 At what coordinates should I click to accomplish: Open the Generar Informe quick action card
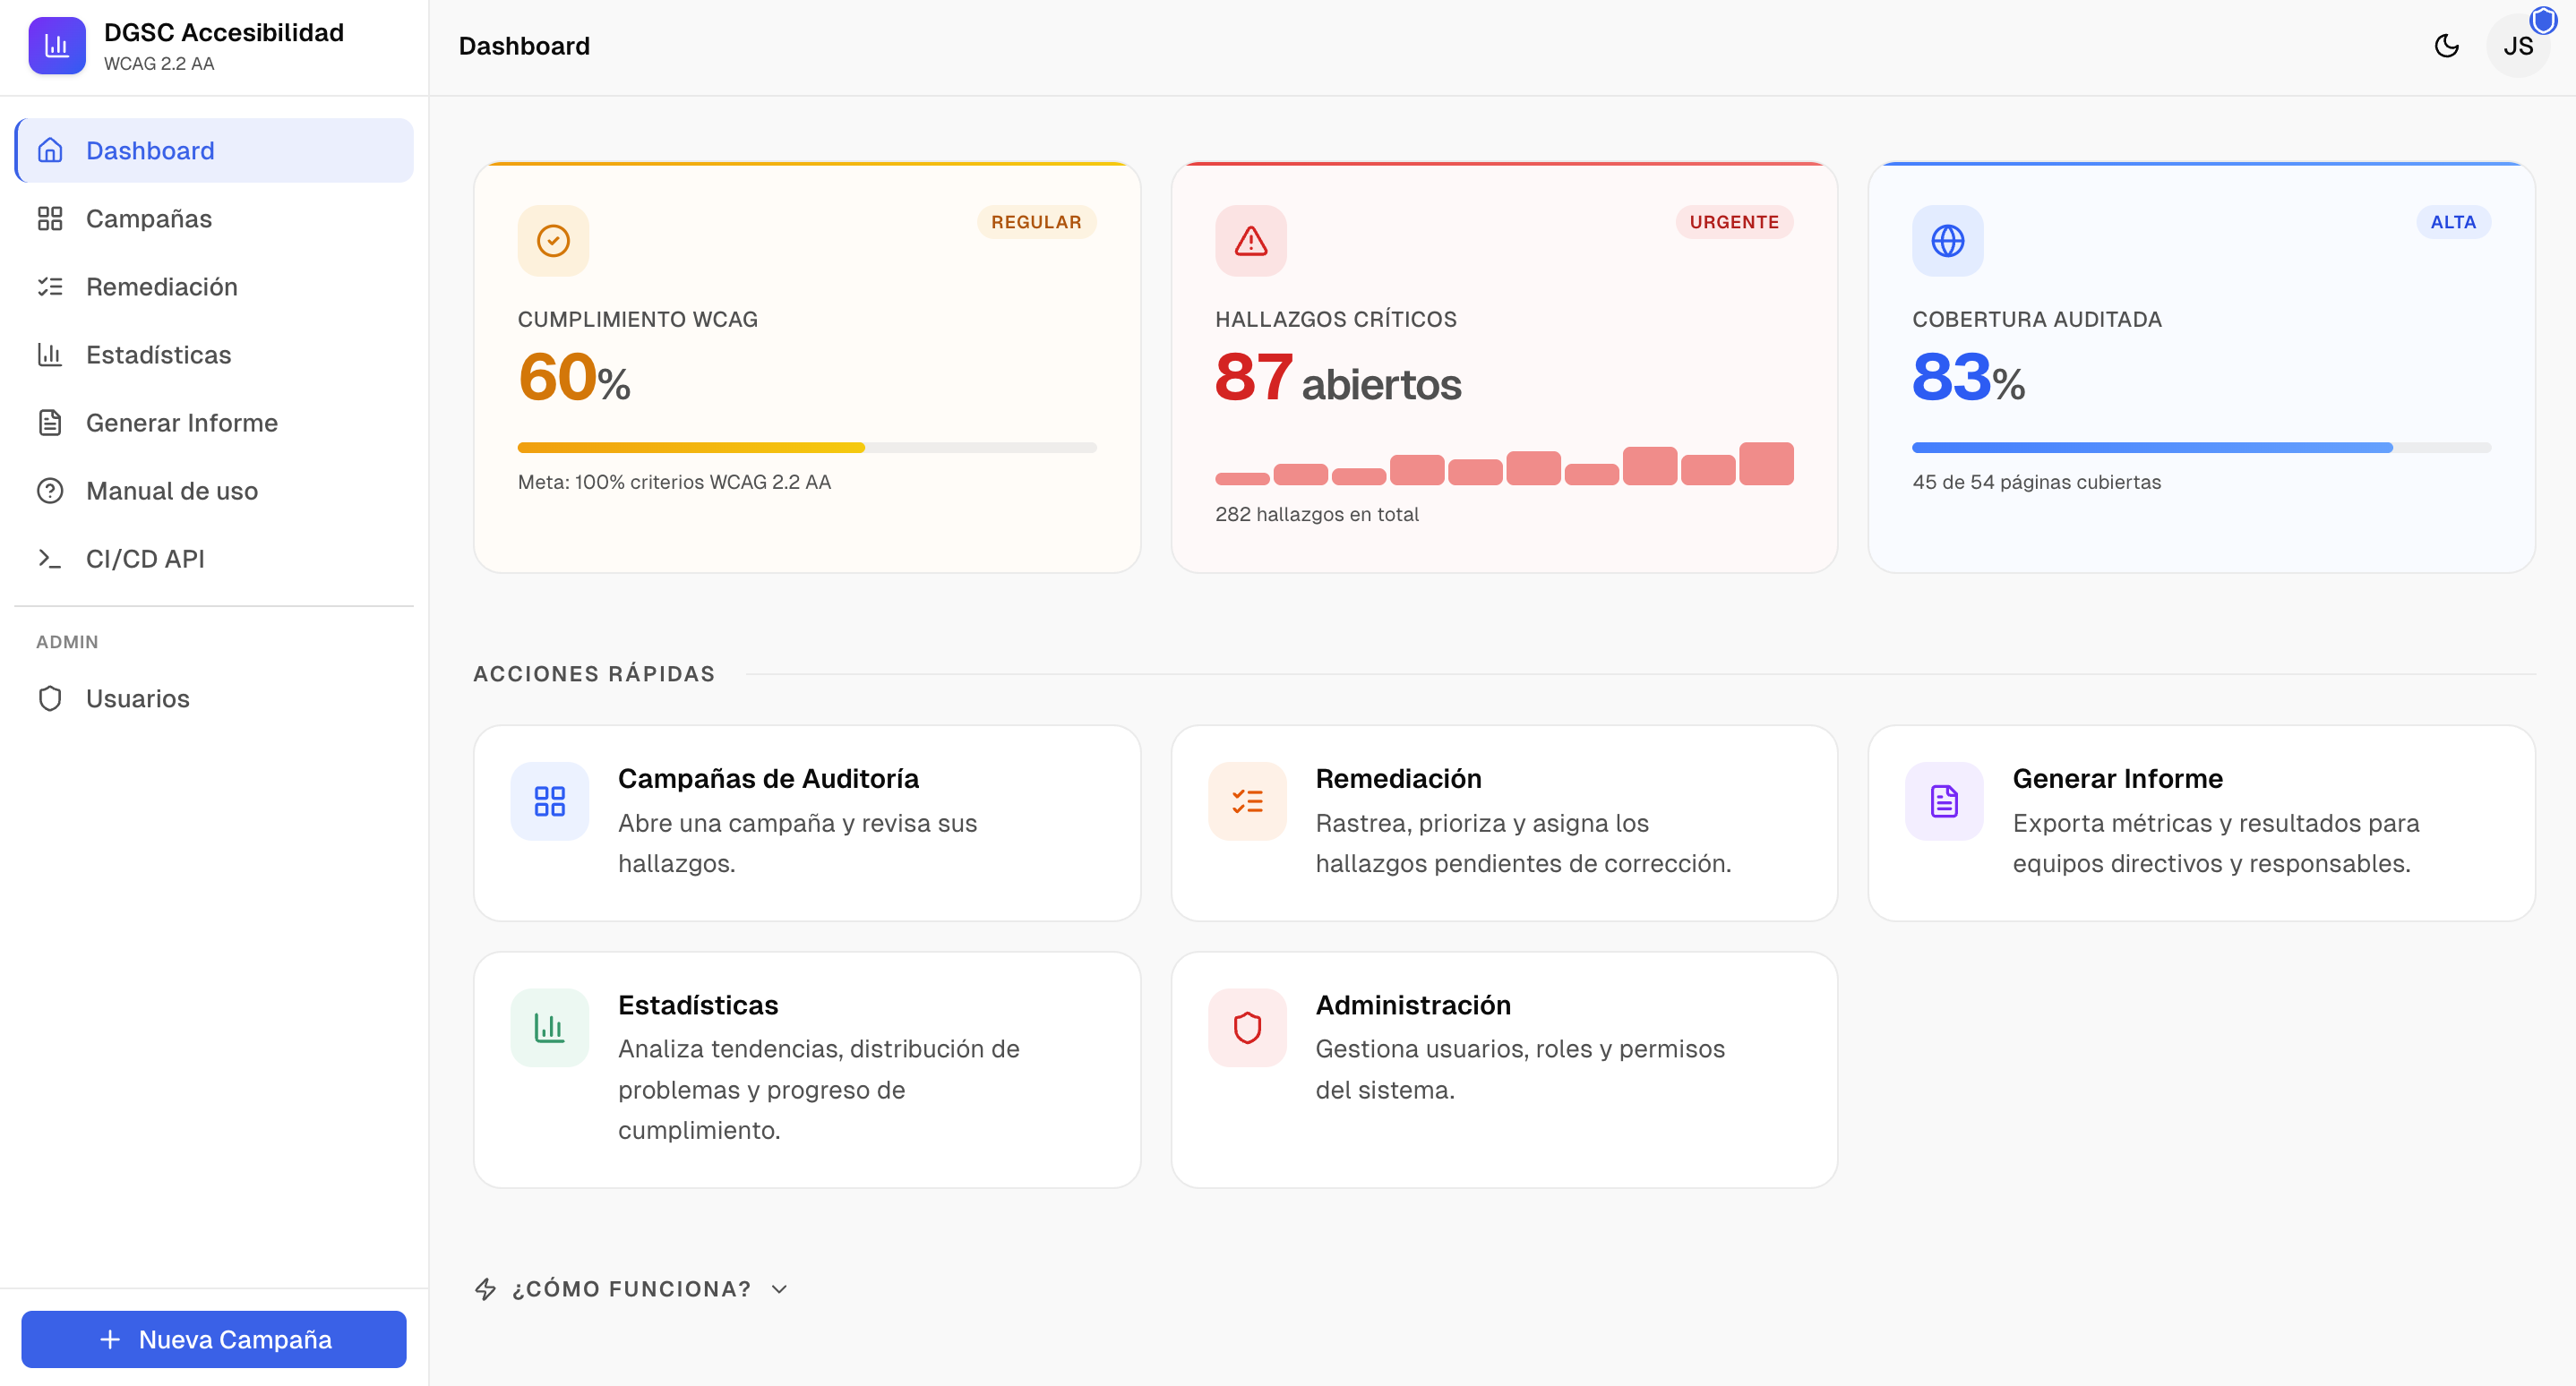pyautogui.click(x=2201, y=824)
